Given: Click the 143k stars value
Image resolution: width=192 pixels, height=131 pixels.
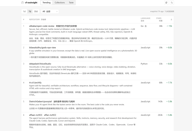Looking at the screenshot, I should point(160,102).
